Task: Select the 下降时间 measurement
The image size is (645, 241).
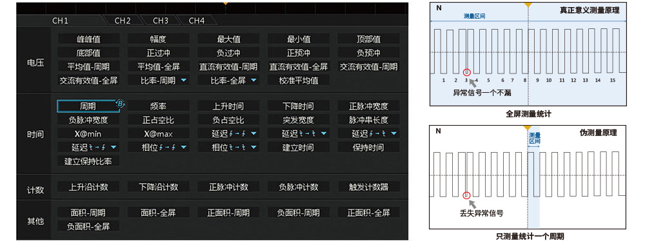Action: pyautogui.click(x=299, y=106)
